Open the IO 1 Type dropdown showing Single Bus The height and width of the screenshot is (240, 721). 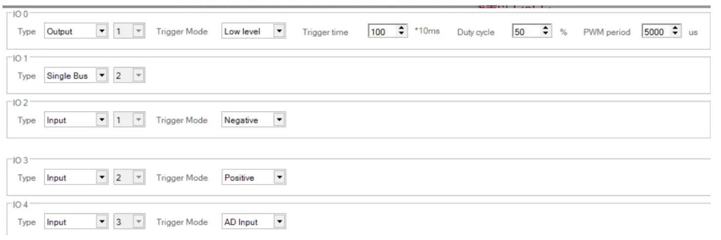point(76,76)
